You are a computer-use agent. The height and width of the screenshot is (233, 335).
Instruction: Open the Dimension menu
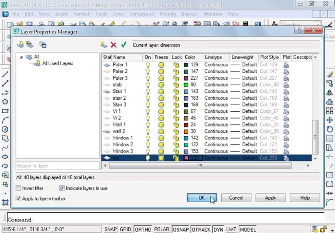pos(142,14)
